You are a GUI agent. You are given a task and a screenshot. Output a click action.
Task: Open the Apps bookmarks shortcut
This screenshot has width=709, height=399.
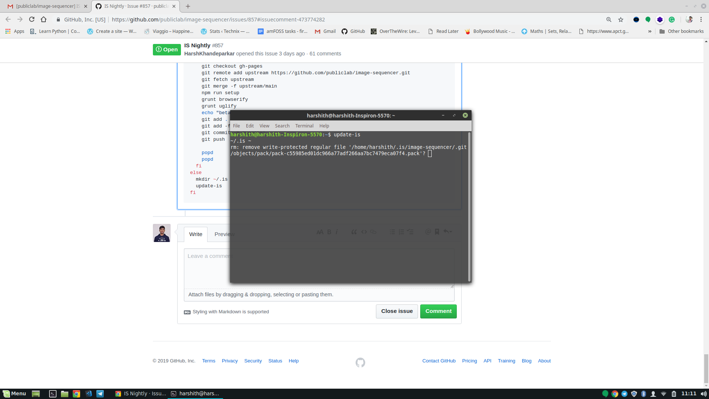(x=15, y=31)
